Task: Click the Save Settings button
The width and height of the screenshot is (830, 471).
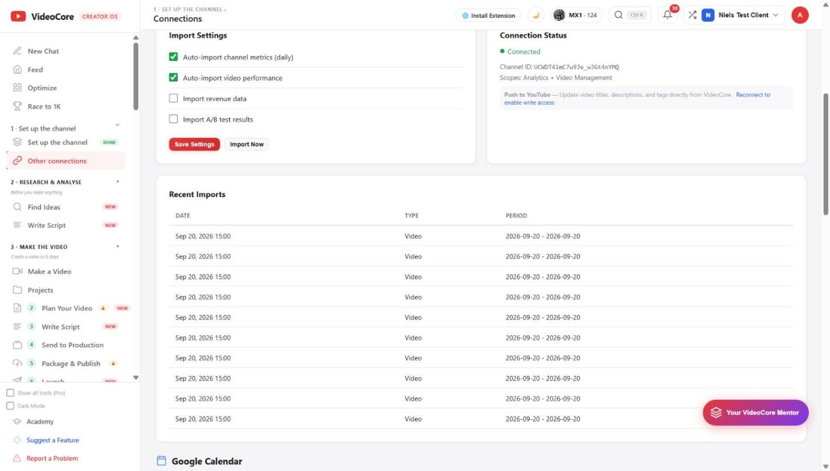Action: click(x=194, y=144)
